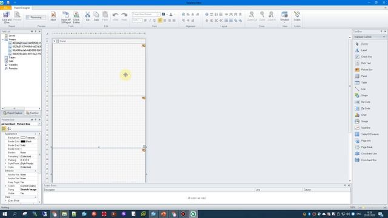Open the font color picker in ribbon
The height and width of the screenshot is (218, 388).
pos(171,15)
